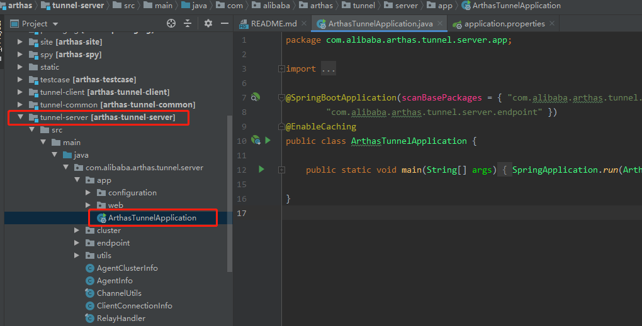Expand tunnel-common module node
642x326 pixels.
coord(20,104)
